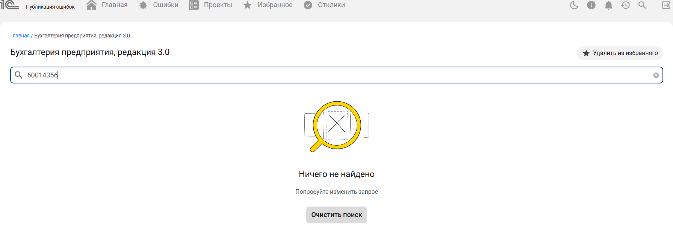
Task: Open the Ошибки menu item
Action: (x=159, y=5)
